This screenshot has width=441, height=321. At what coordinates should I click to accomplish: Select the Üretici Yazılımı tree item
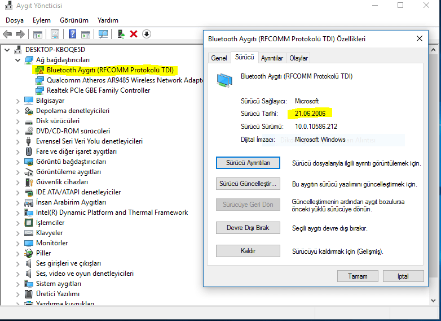pyautogui.click(x=58, y=294)
